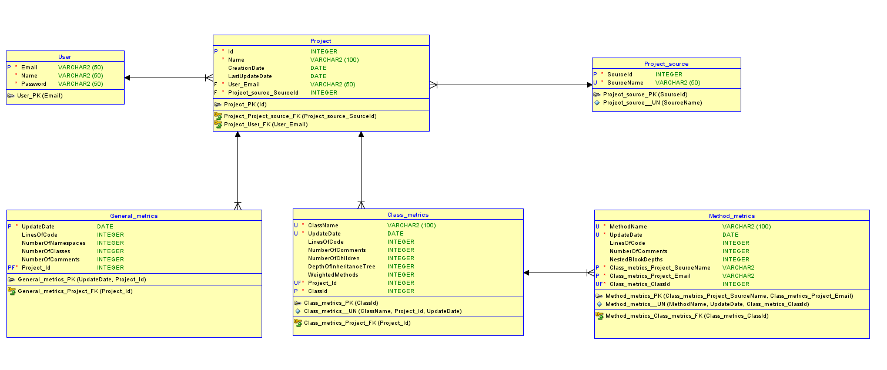Click the DATE type of Method_metrics UpdateDate

pyautogui.click(x=731, y=235)
